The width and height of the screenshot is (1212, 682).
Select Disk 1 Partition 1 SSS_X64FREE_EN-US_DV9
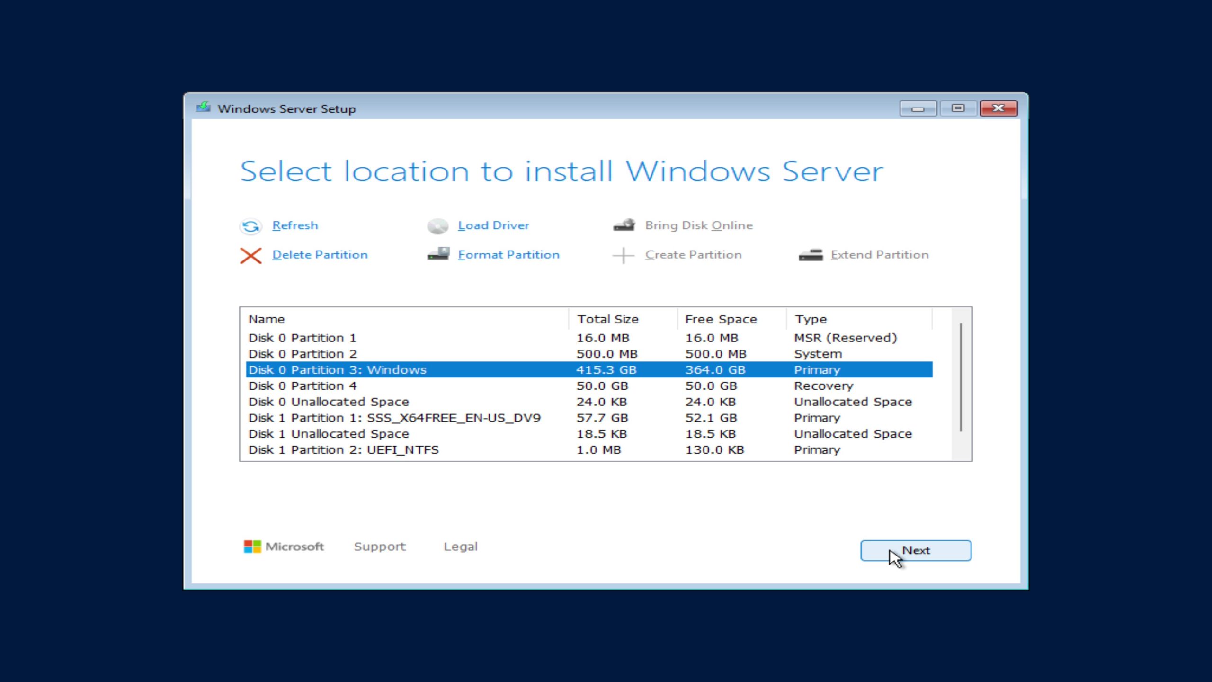click(x=396, y=418)
